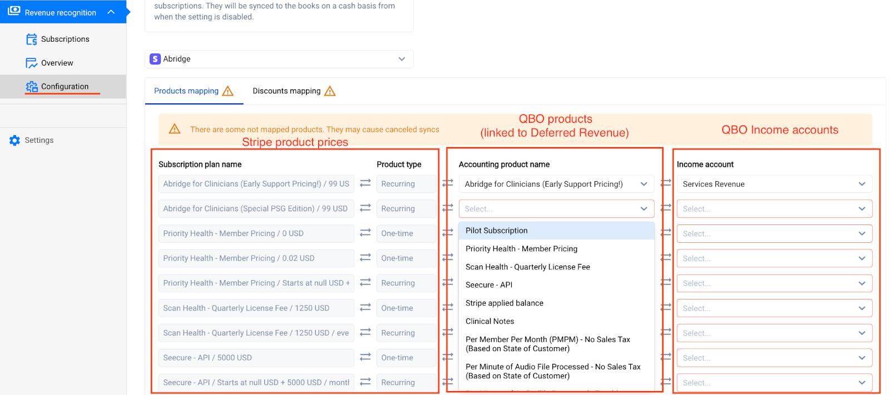Click the Seecure - API / 5000 USD field
The height and width of the screenshot is (395, 890).
256,358
